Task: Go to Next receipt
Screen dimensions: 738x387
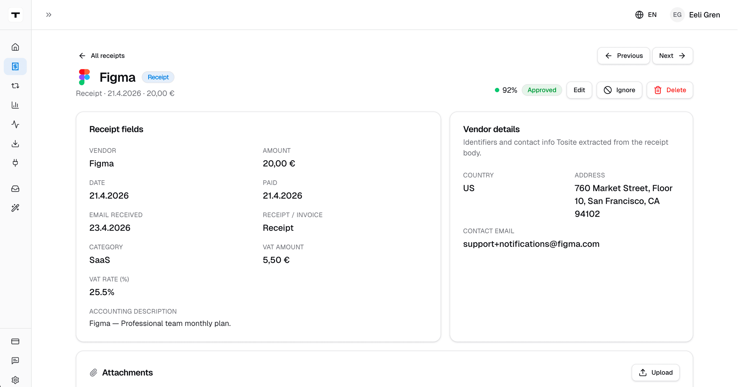Action: tap(672, 56)
